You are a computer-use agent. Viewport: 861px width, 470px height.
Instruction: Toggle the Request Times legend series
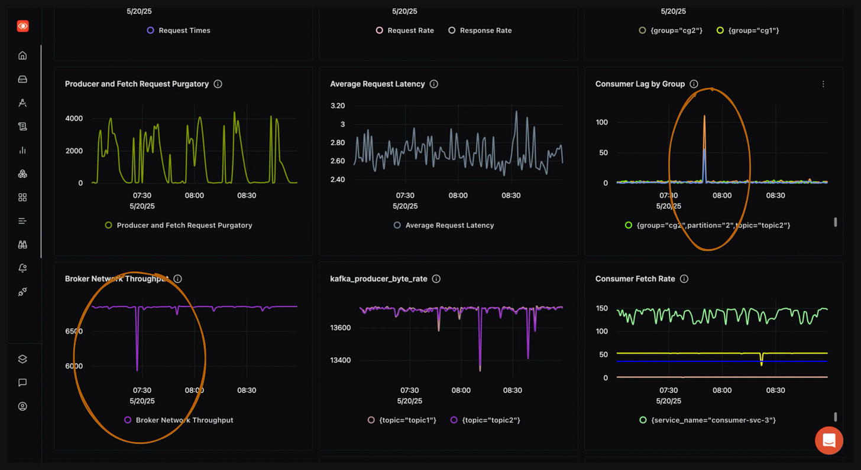pyautogui.click(x=178, y=30)
